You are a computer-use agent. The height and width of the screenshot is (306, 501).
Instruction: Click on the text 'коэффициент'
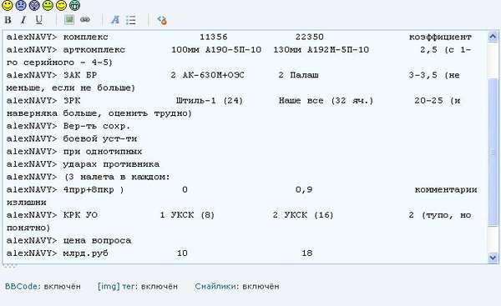click(x=440, y=37)
